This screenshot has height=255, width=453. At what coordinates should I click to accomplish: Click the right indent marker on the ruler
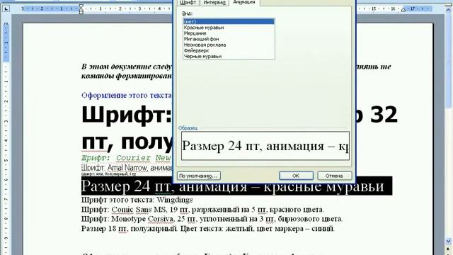(403, 9)
